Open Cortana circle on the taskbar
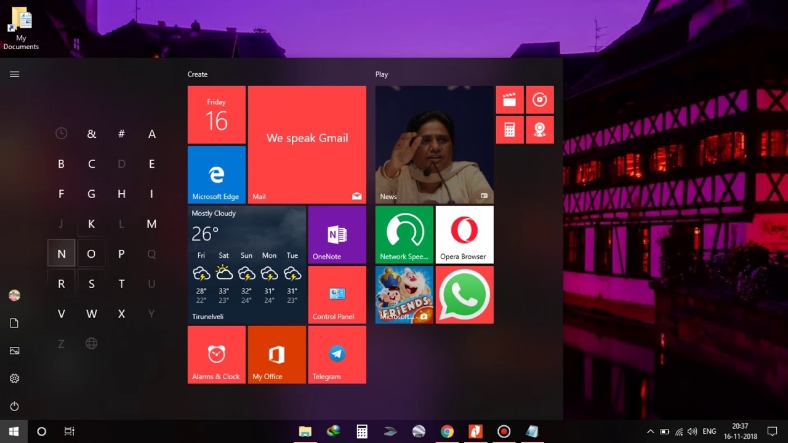788x443 pixels. [x=42, y=431]
